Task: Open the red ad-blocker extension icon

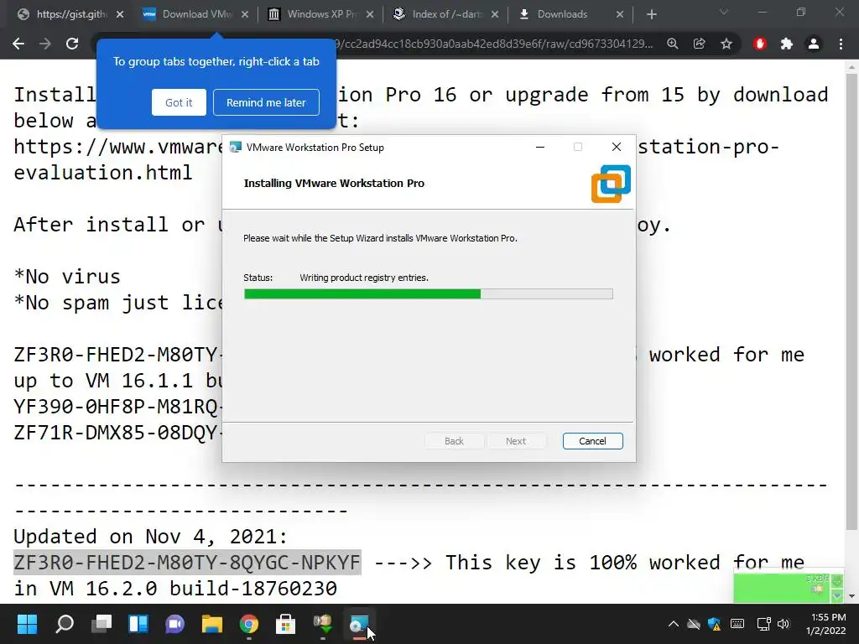Action: pos(759,44)
